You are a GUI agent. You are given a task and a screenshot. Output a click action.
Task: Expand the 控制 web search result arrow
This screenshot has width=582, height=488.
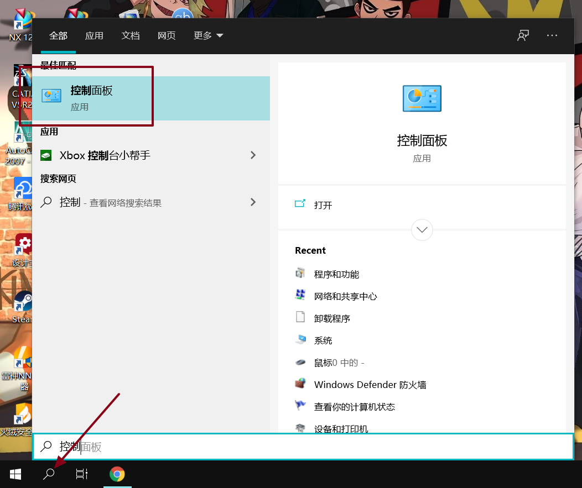(253, 202)
